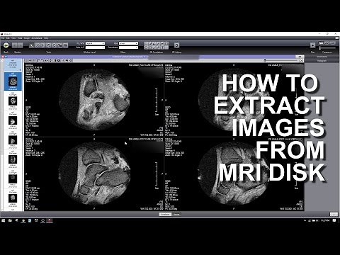Select the fourth series thumbnail in sidebar
340x255 pixels.
click(x=13, y=140)
